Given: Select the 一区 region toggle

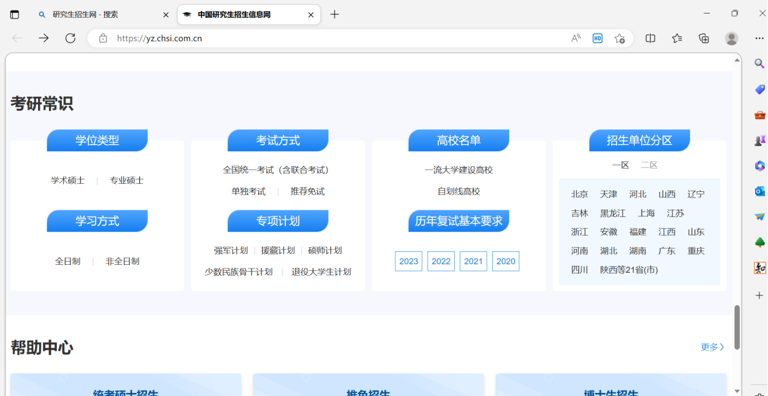Looking at the screenshot, I should (620, 165).
